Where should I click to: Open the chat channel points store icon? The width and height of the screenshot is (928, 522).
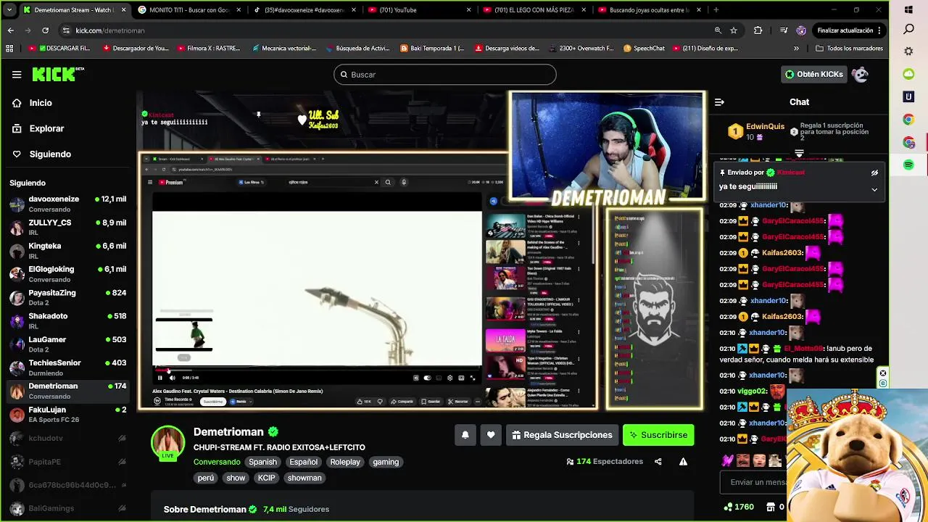click(771, 507)
